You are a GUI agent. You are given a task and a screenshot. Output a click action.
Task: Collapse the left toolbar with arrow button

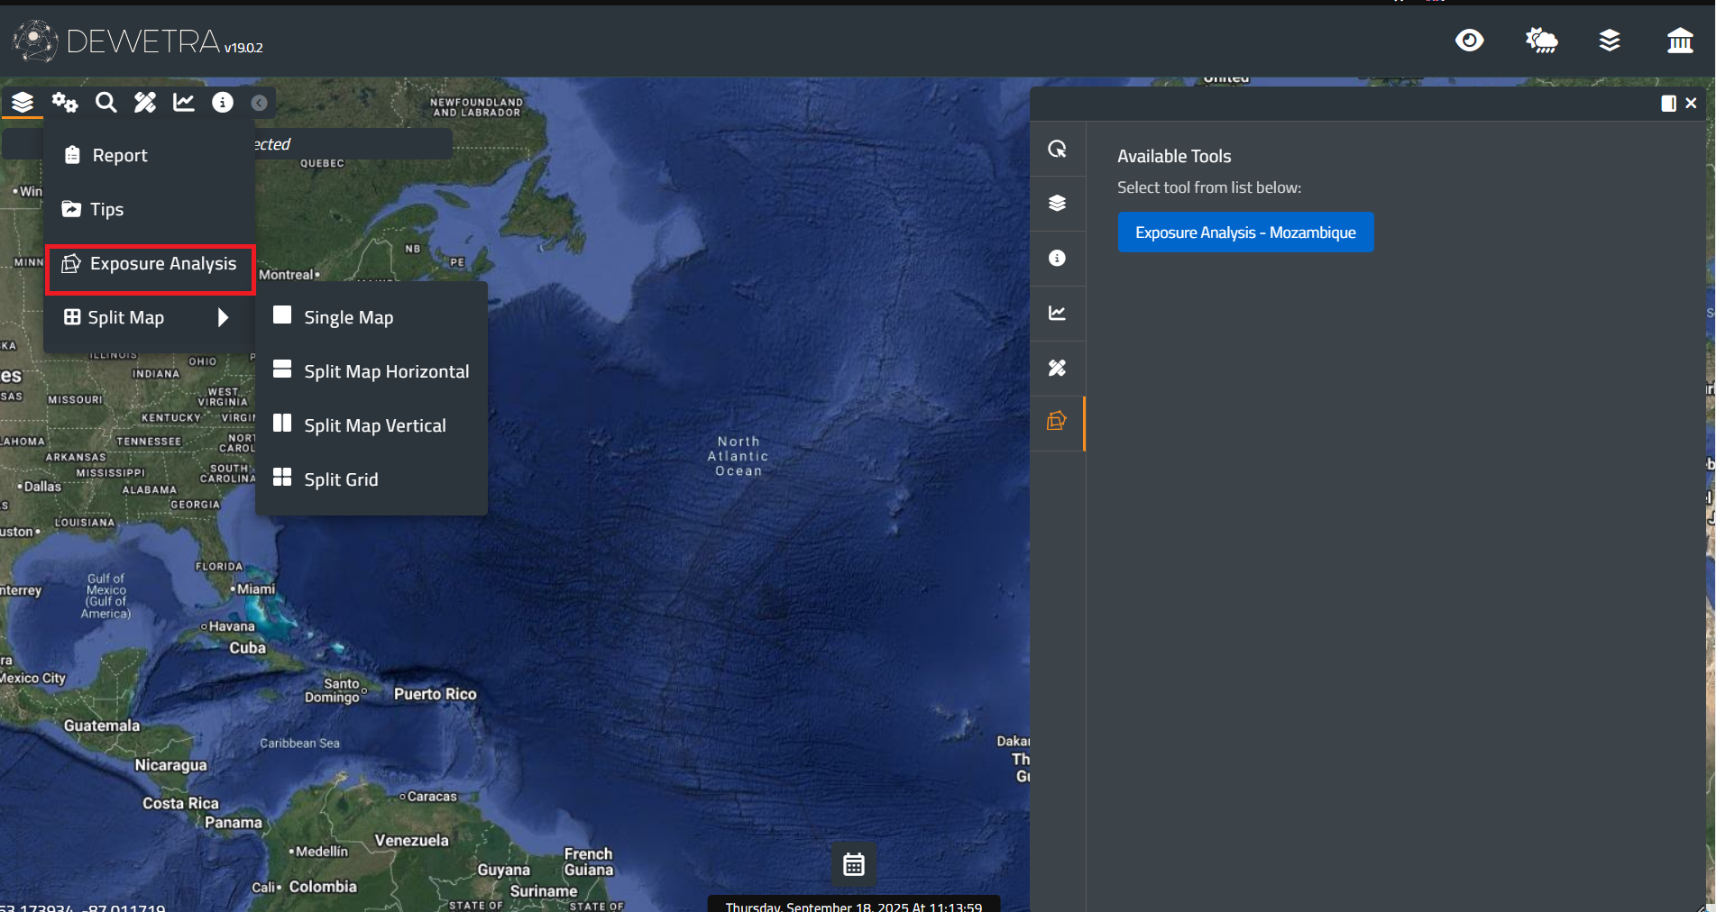point(259,103)
